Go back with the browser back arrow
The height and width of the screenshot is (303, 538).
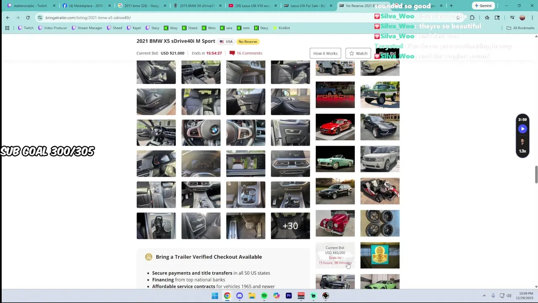8,18
